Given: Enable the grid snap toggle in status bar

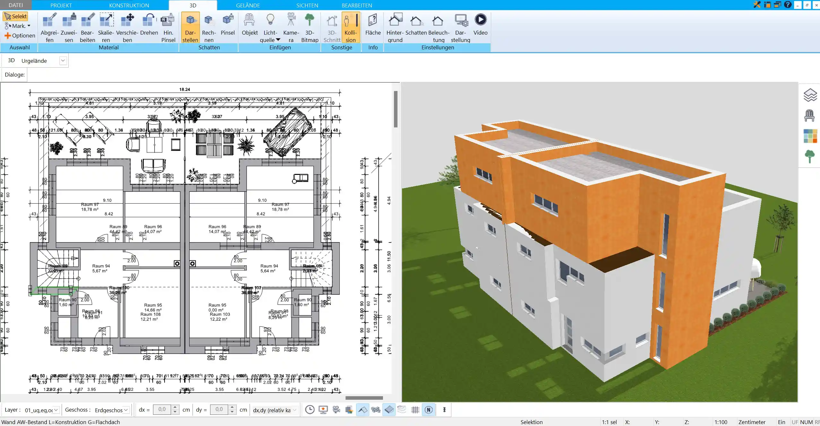Looking at the screenshot, I should (414, 410).
